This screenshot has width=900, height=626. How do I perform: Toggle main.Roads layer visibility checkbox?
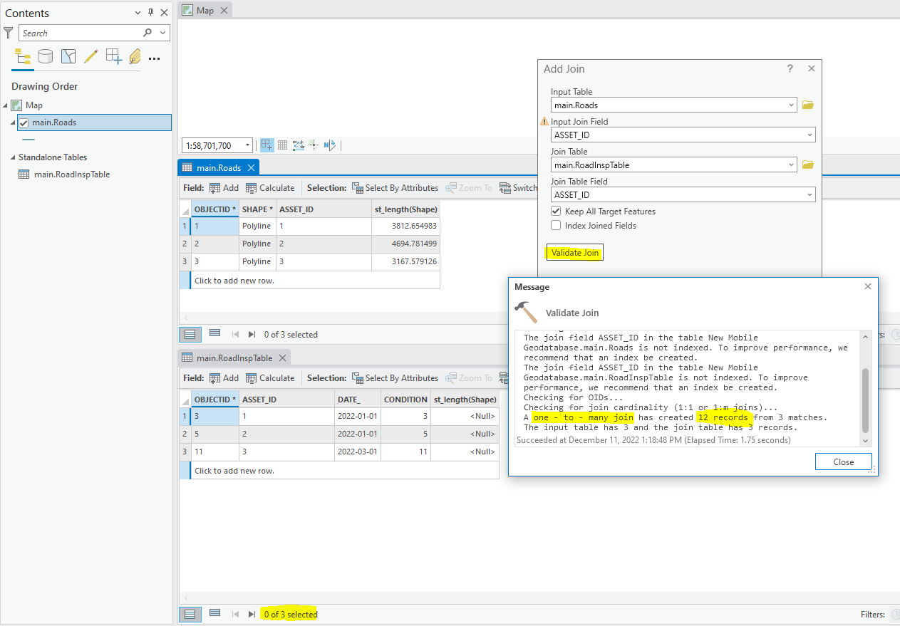pos(24,122)
